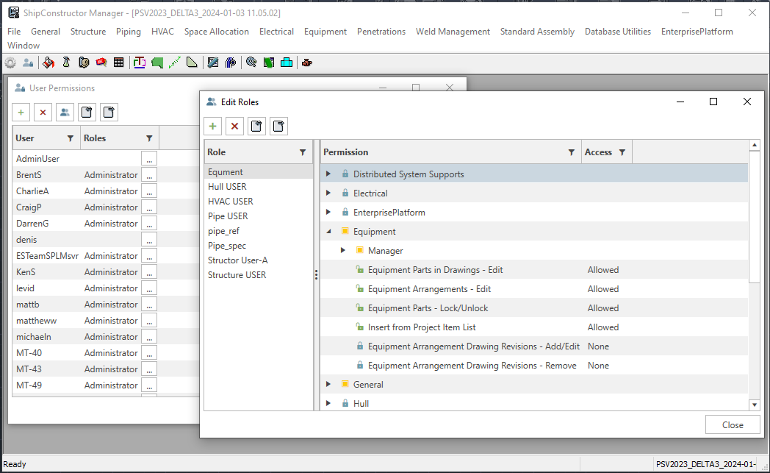Click the permissions list scroll up arrow

755,145
